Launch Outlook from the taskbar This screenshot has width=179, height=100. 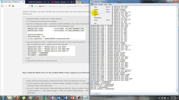pos(58,98)
